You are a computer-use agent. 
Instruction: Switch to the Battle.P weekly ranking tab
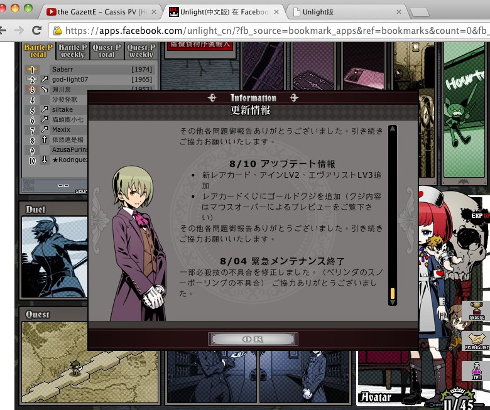click(73, 51)
